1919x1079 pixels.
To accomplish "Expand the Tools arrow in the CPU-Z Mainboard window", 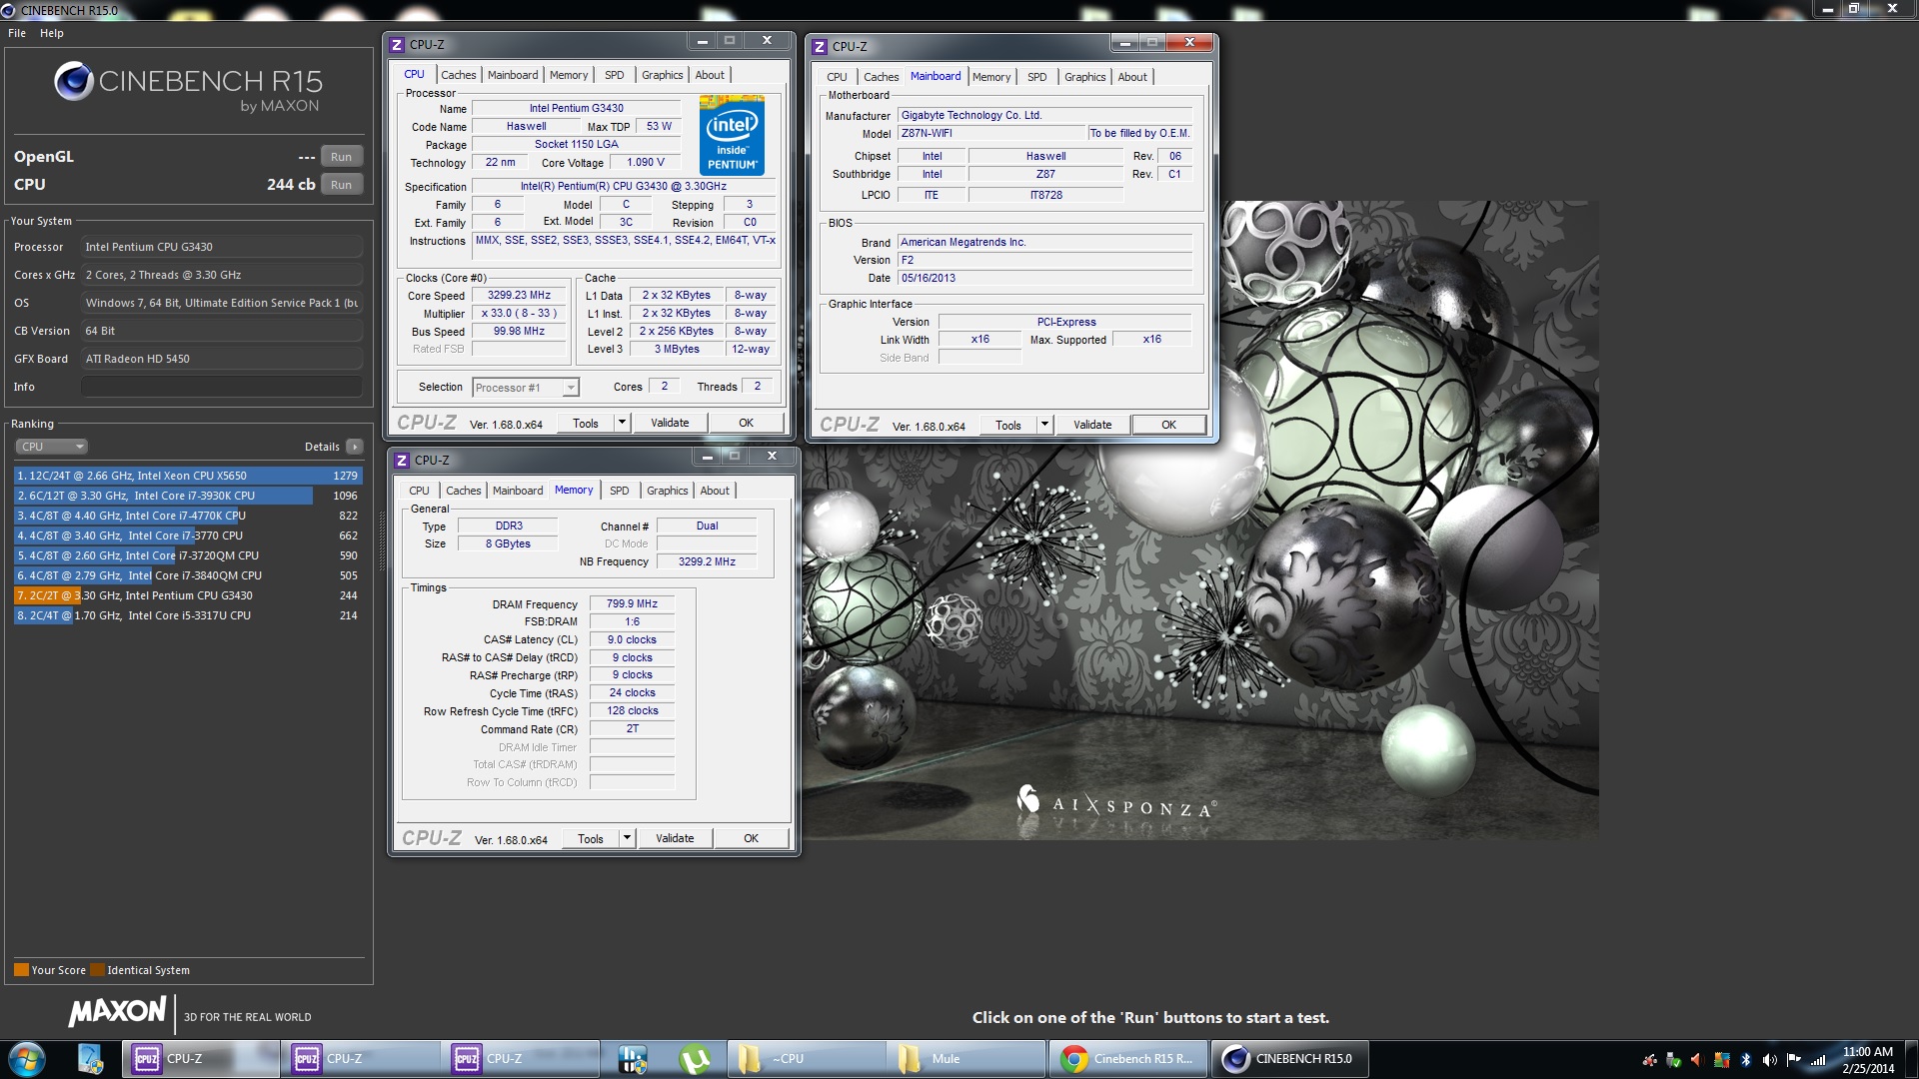I will pos(1044,425).
